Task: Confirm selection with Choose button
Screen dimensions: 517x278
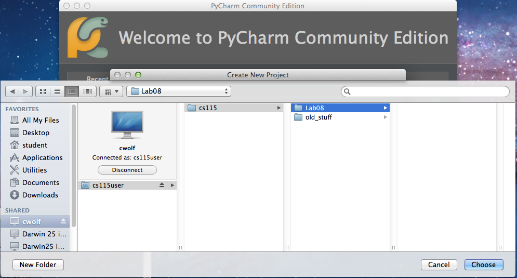Action: pos(483,264)
